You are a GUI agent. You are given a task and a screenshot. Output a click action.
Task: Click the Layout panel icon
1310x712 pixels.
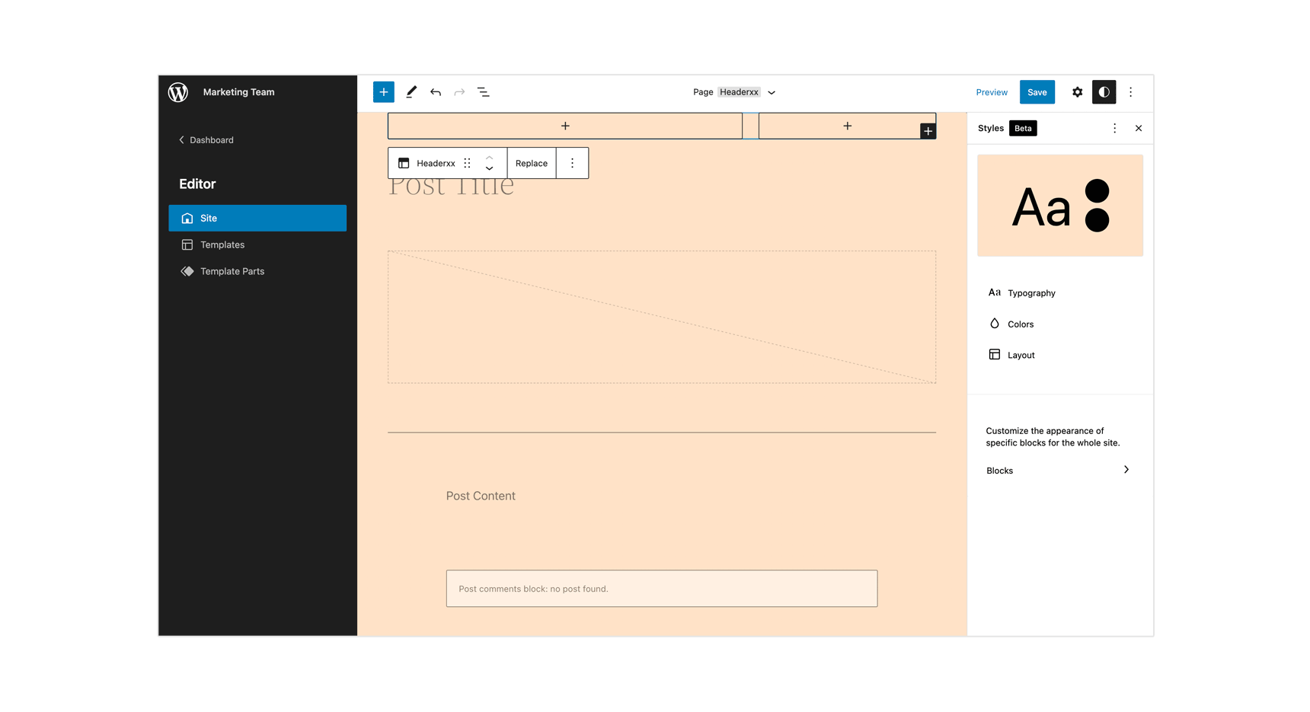click(x=995, y=355)
